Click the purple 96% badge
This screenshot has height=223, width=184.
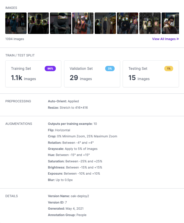tap(50, 69)
